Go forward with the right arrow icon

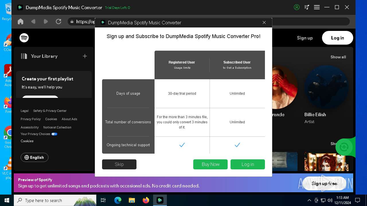(46, 21)
